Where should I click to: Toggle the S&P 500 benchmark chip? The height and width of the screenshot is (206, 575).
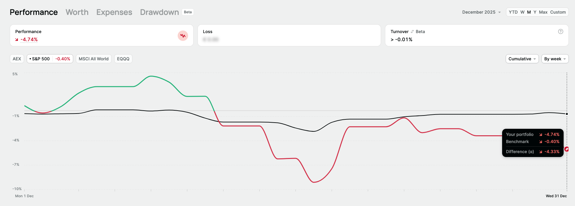pos(50,59)
